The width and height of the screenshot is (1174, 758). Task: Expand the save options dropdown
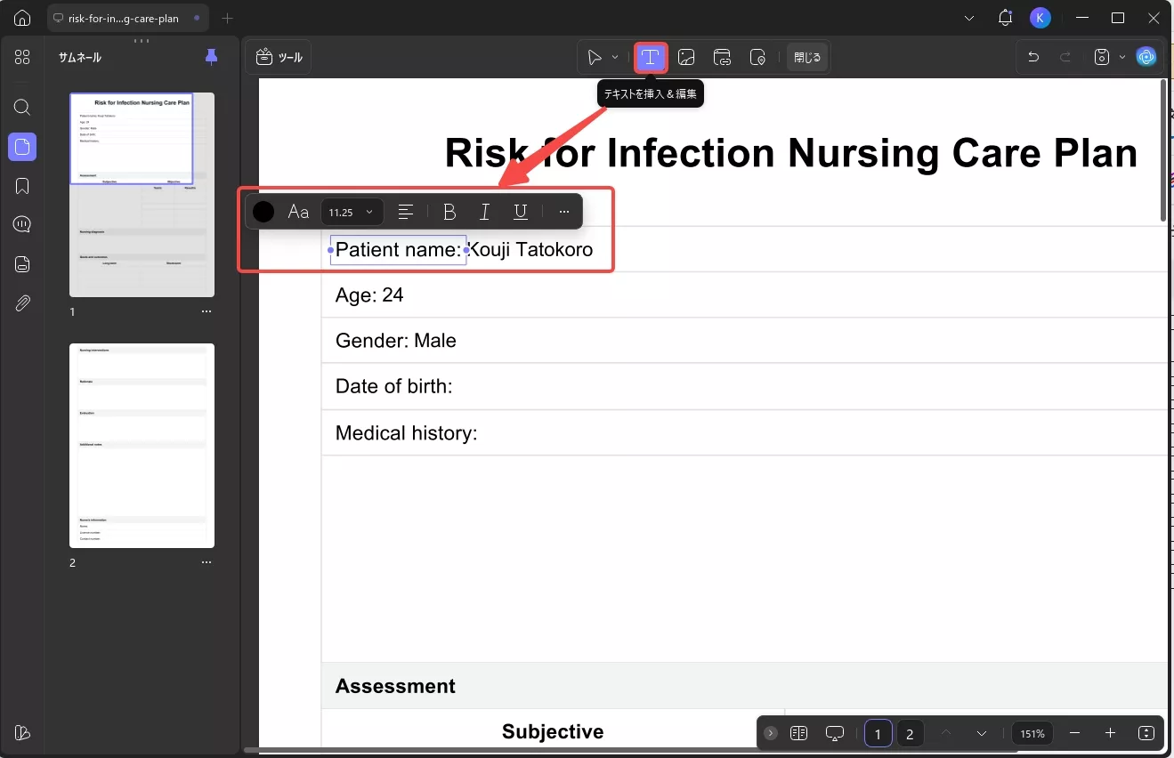coord(1121,58)
